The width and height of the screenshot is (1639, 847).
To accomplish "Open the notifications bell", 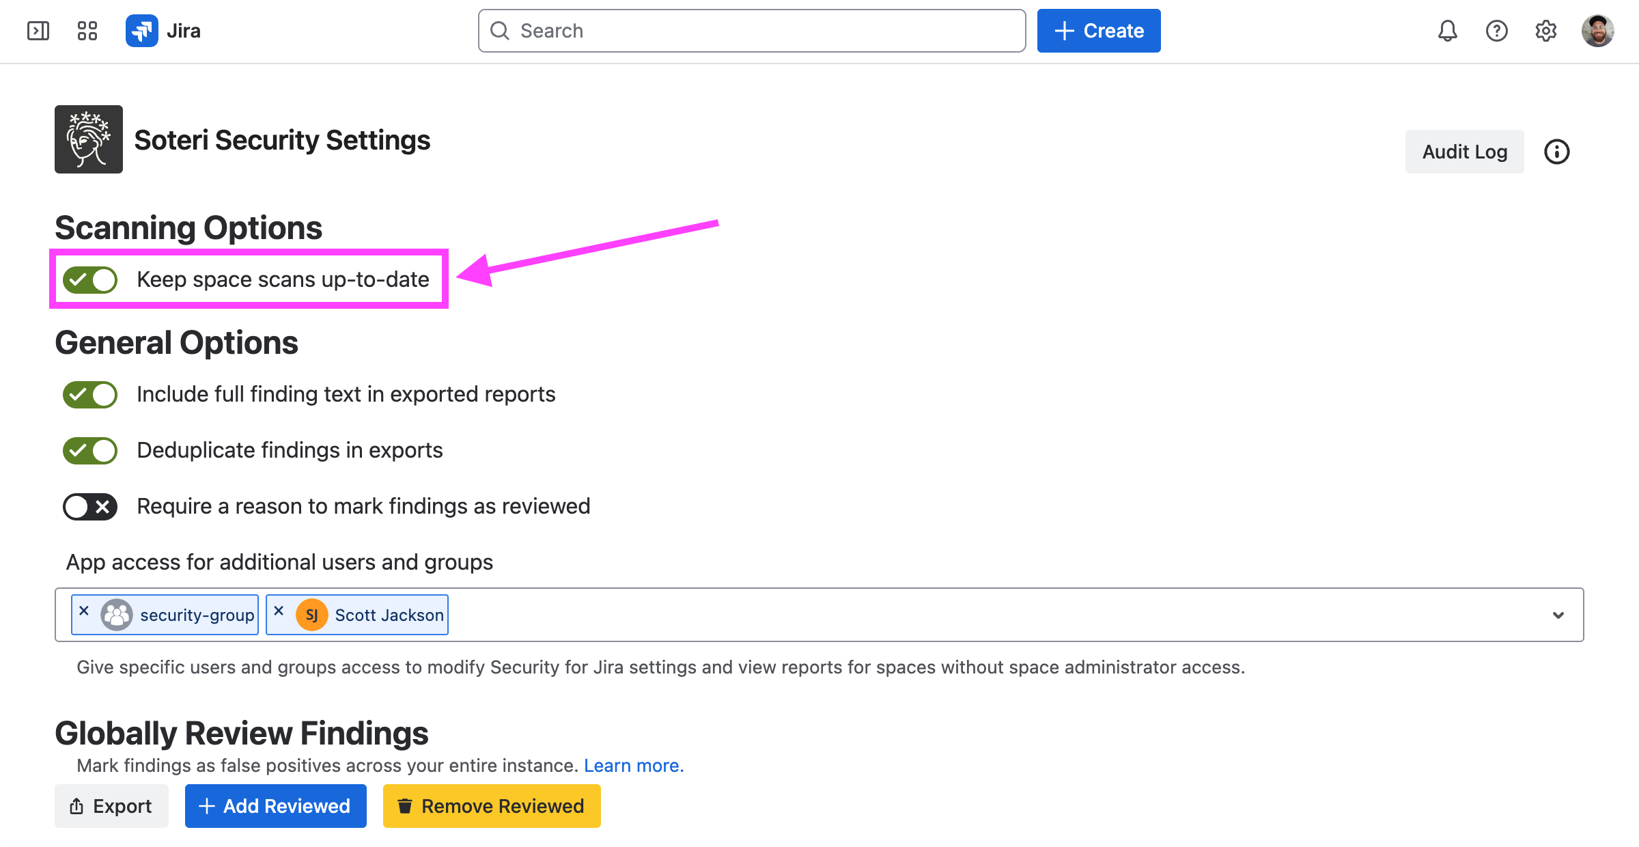I will pos(1447,31).
